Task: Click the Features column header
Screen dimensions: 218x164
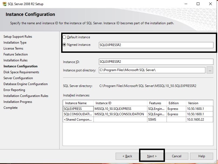Action: click(x=157, y=103)
